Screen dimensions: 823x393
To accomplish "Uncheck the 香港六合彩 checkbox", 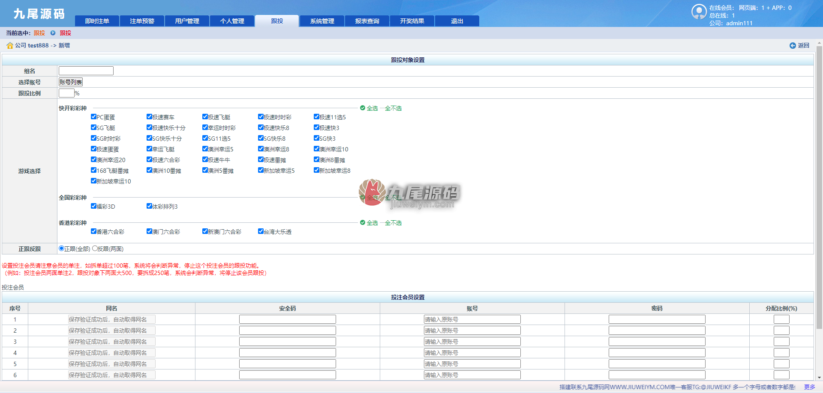I will tap(93, 231).
